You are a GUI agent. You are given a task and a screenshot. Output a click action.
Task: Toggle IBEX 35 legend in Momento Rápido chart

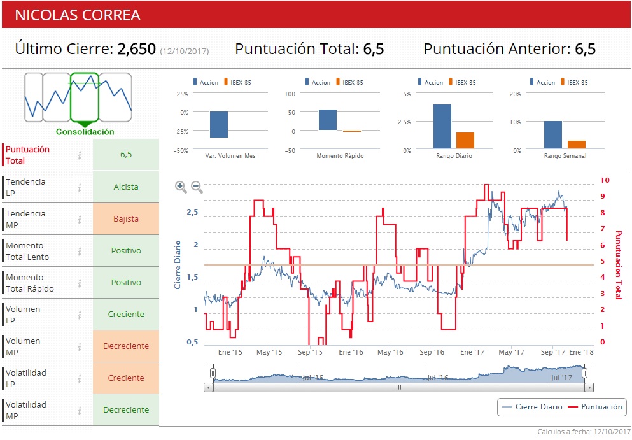(349, 82)
